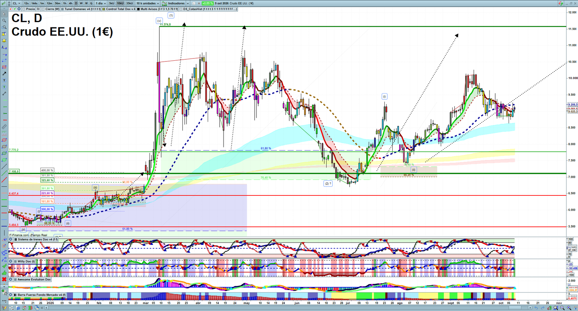Open the Indicadores menu
578x311 pixels.
173,3
